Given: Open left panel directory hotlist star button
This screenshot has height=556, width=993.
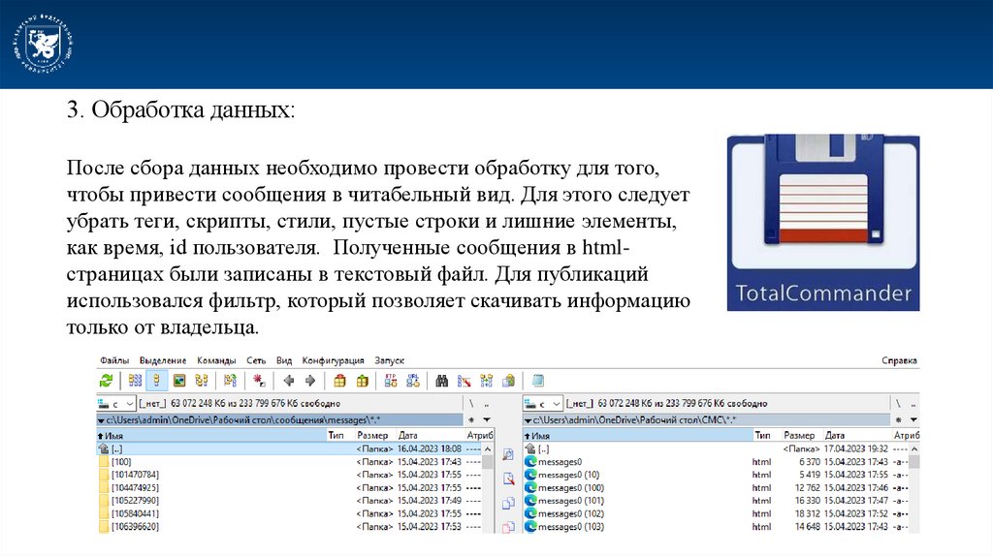Looking at the screenshot, I should 471,420.
